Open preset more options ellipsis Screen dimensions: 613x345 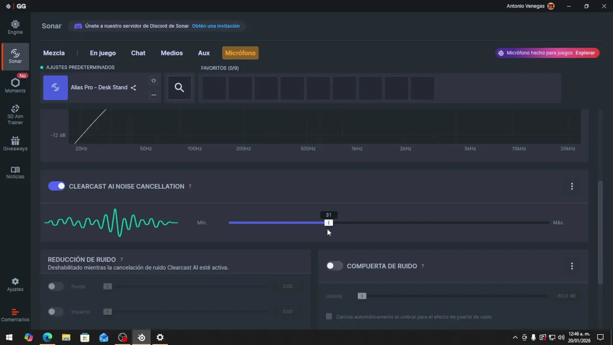pos(154,95)
